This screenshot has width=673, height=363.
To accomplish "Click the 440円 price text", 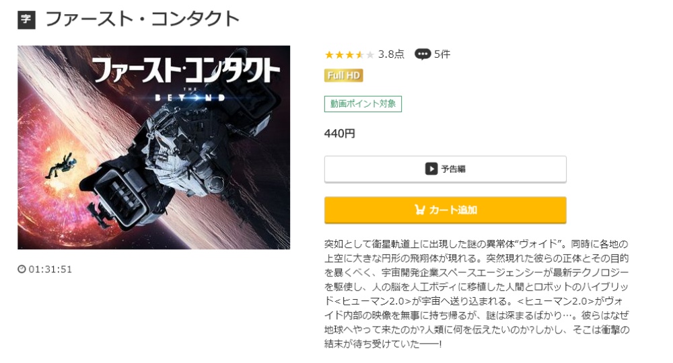I will pos(339,133).
